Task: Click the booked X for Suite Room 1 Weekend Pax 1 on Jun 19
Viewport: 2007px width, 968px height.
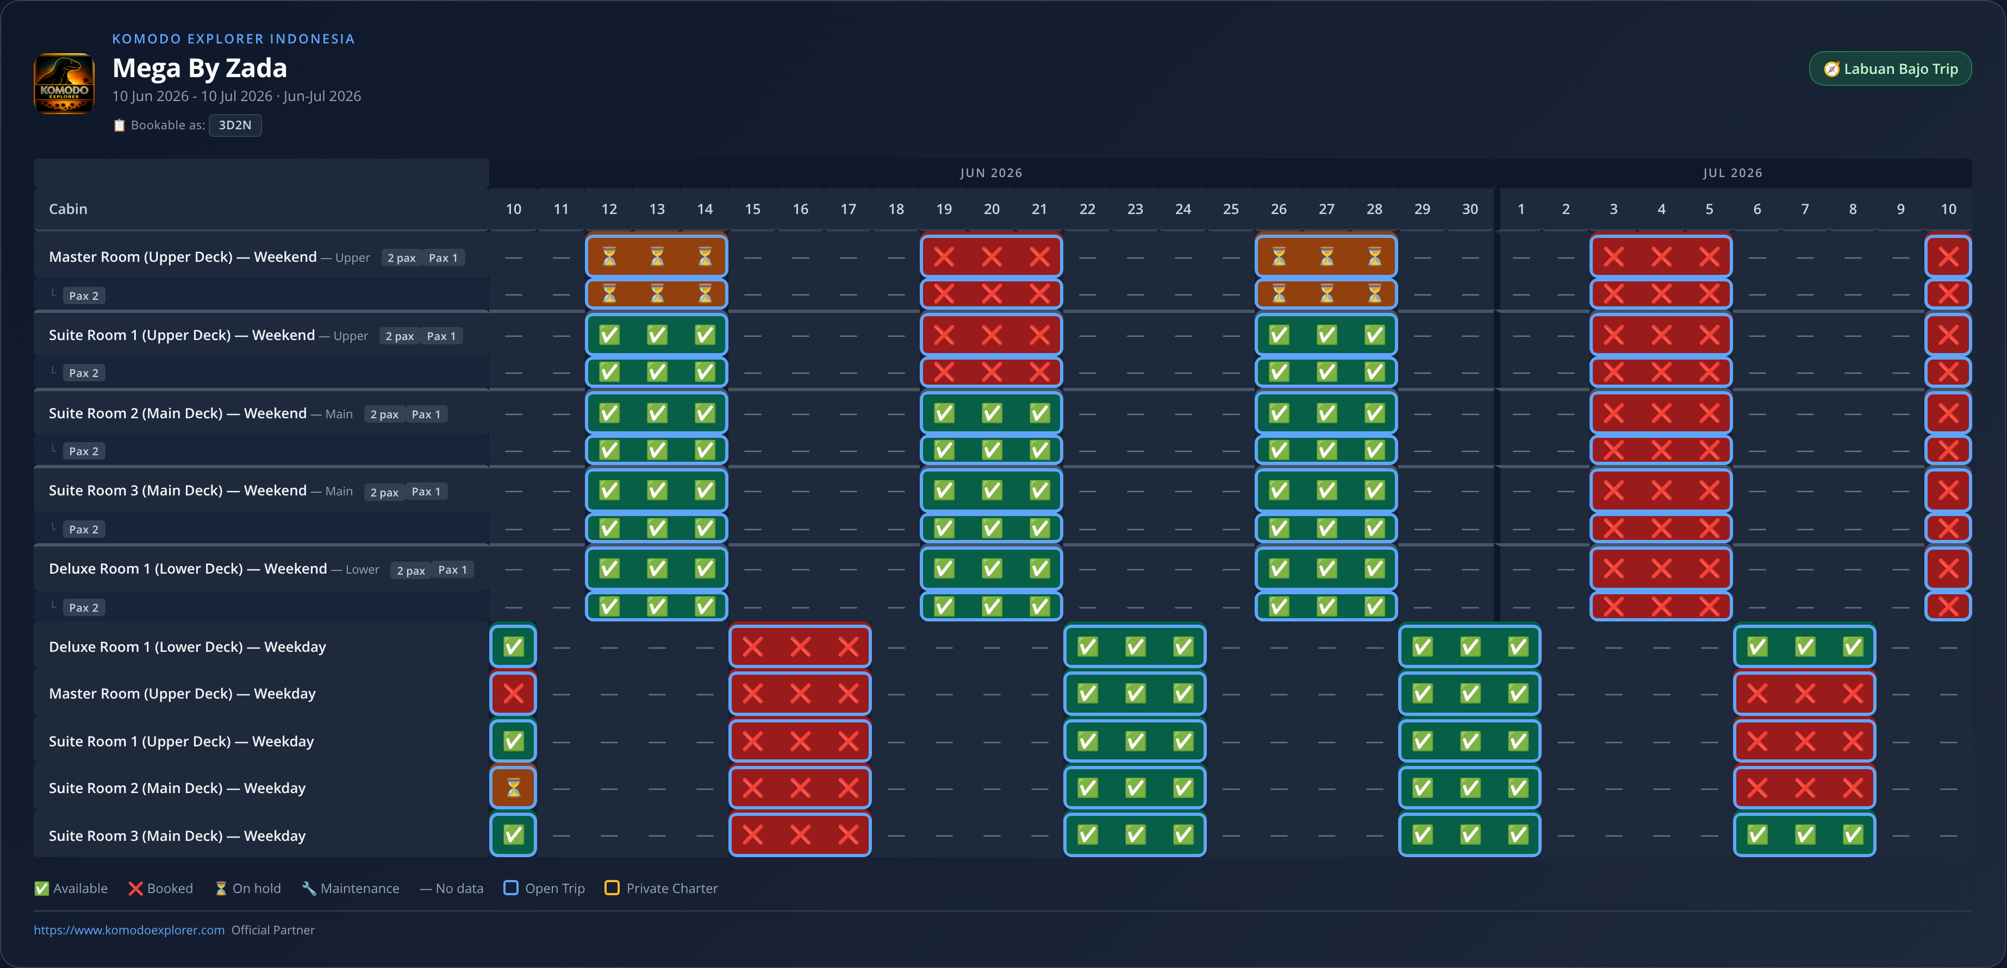Action: [x=944, y=335]
